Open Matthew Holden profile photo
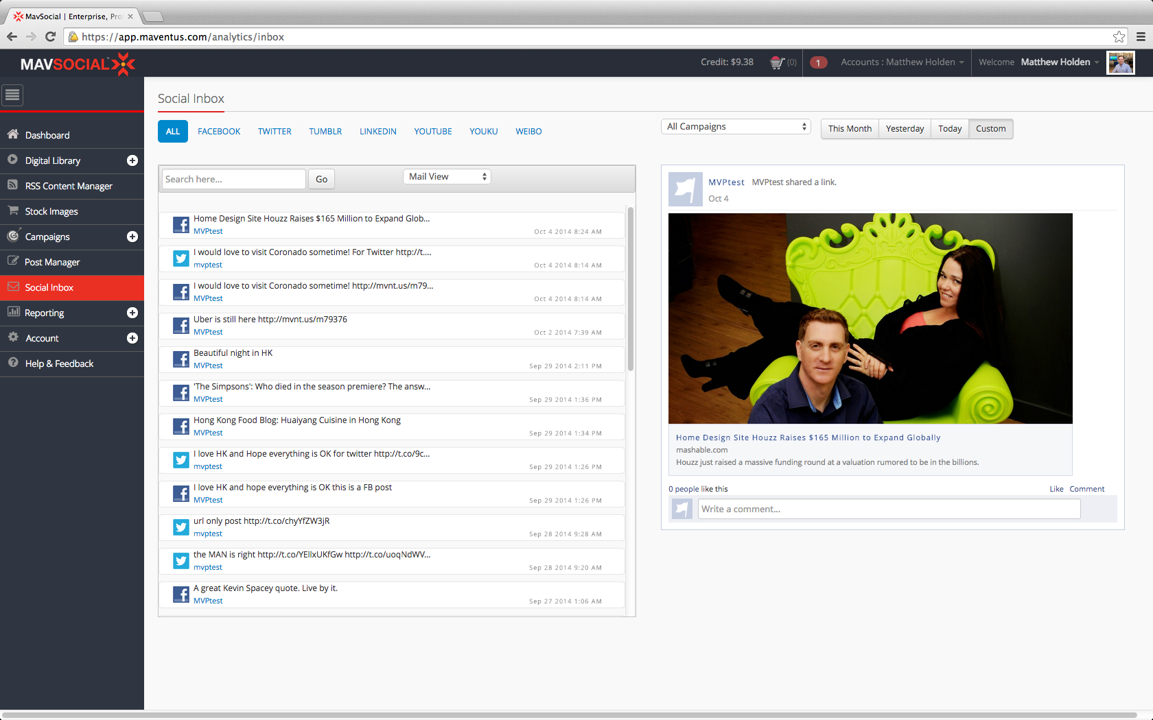The image size is (1153, 720). point(1121,62)
